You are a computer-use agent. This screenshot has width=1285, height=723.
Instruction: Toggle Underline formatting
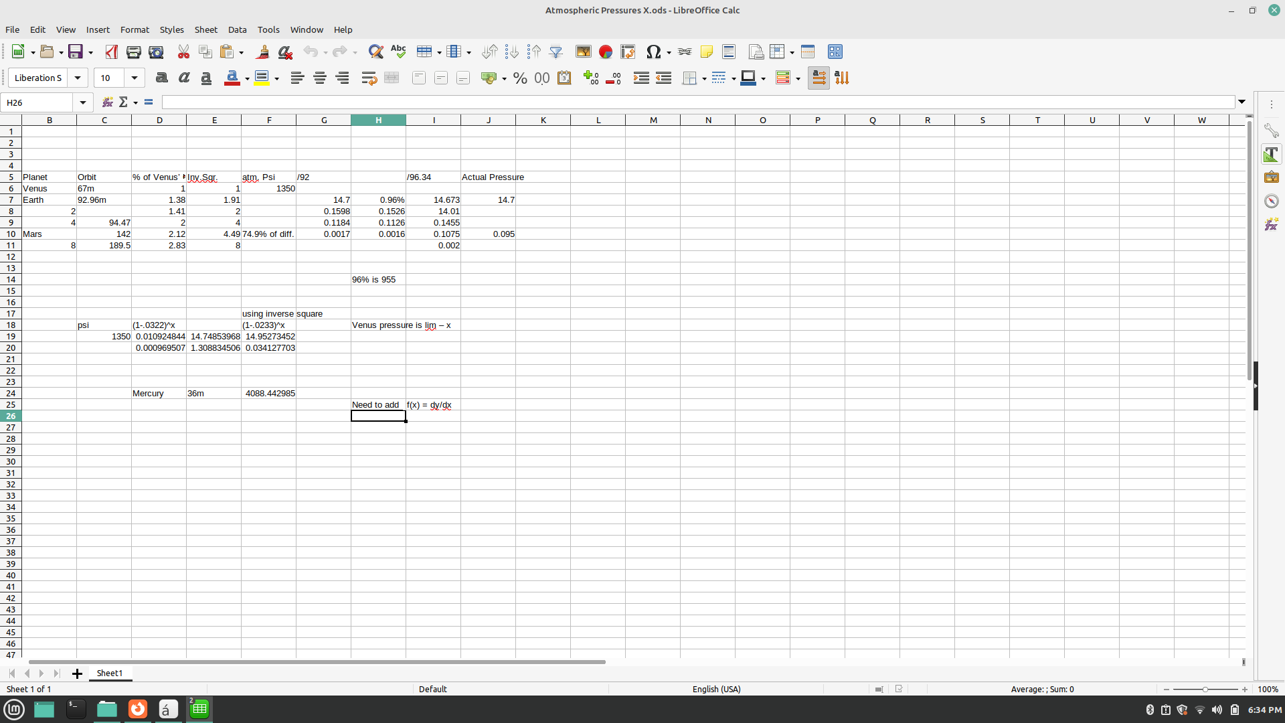[206, 78]
